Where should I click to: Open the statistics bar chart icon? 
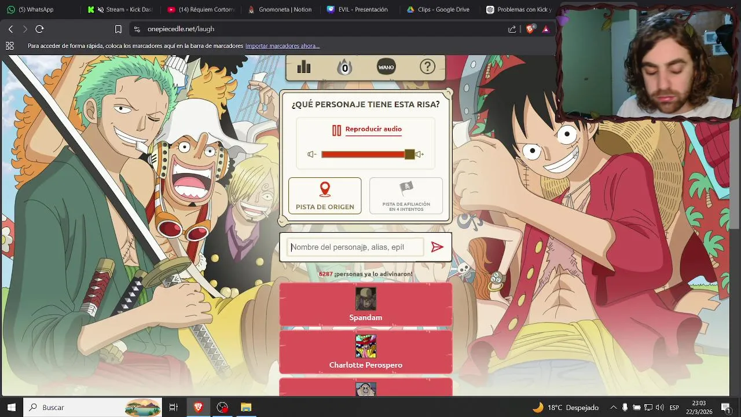coord(304,67)
